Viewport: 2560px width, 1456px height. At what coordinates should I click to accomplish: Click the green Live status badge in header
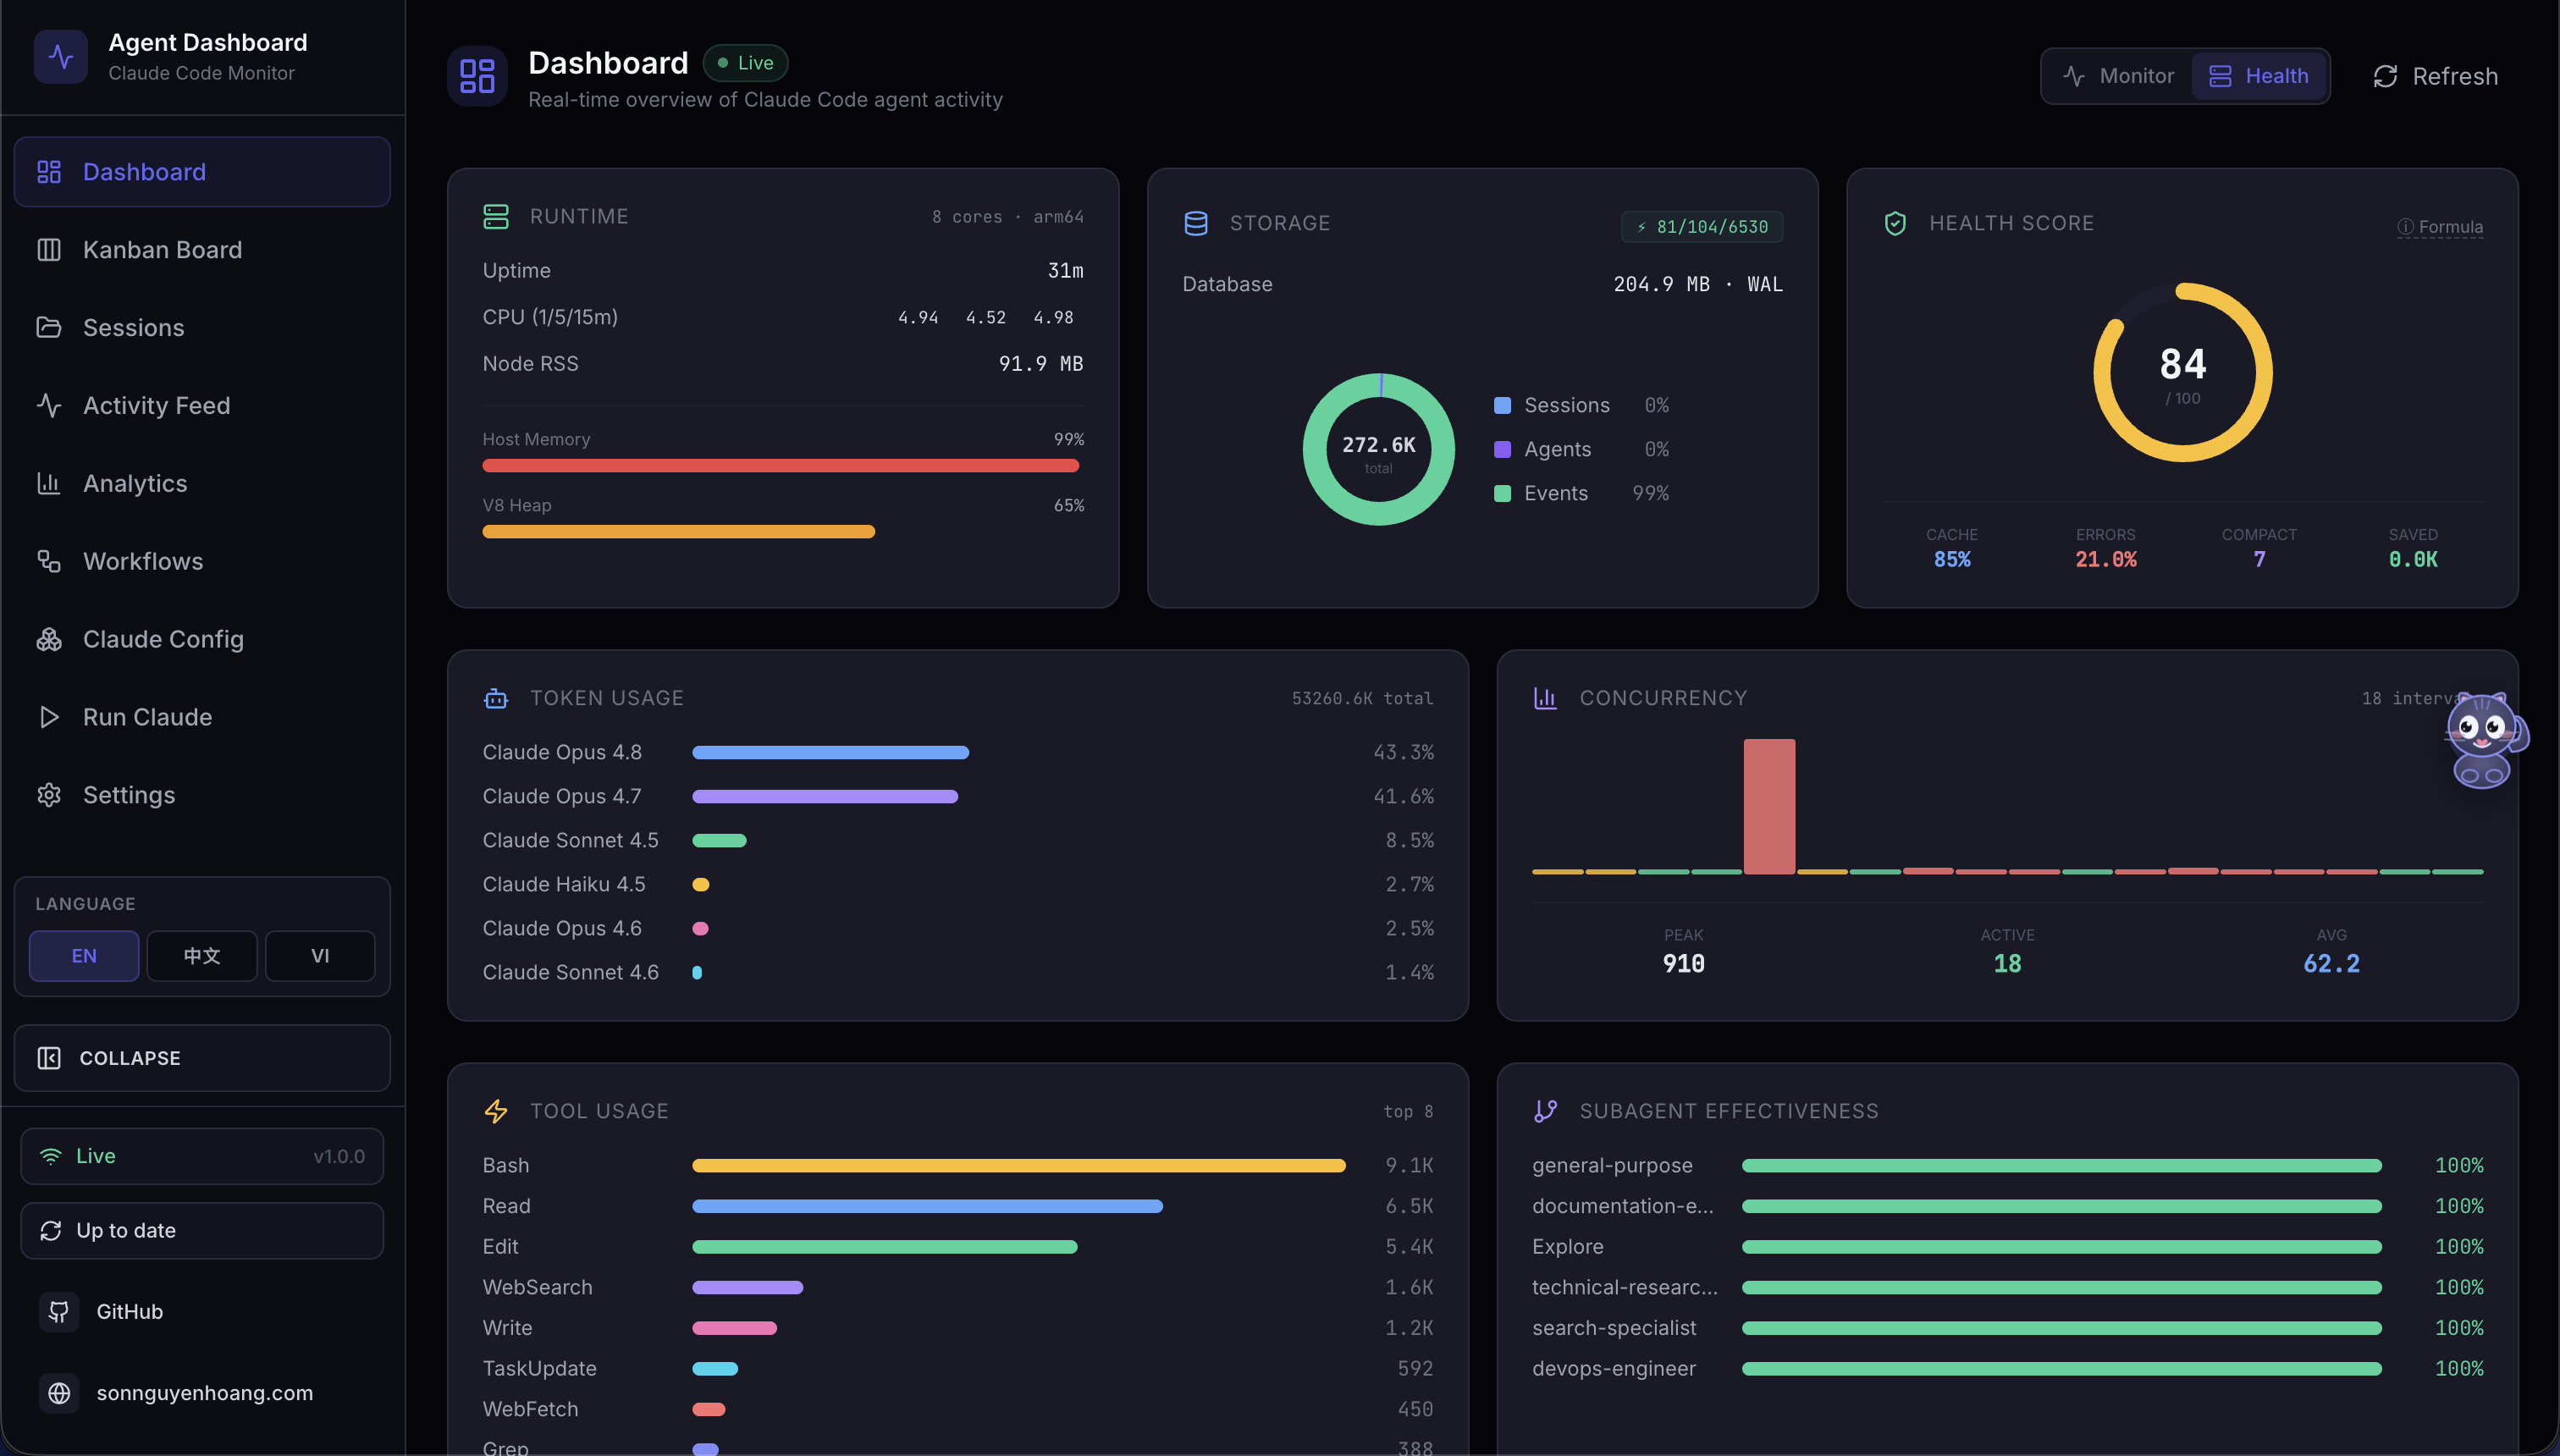(745, 63)
